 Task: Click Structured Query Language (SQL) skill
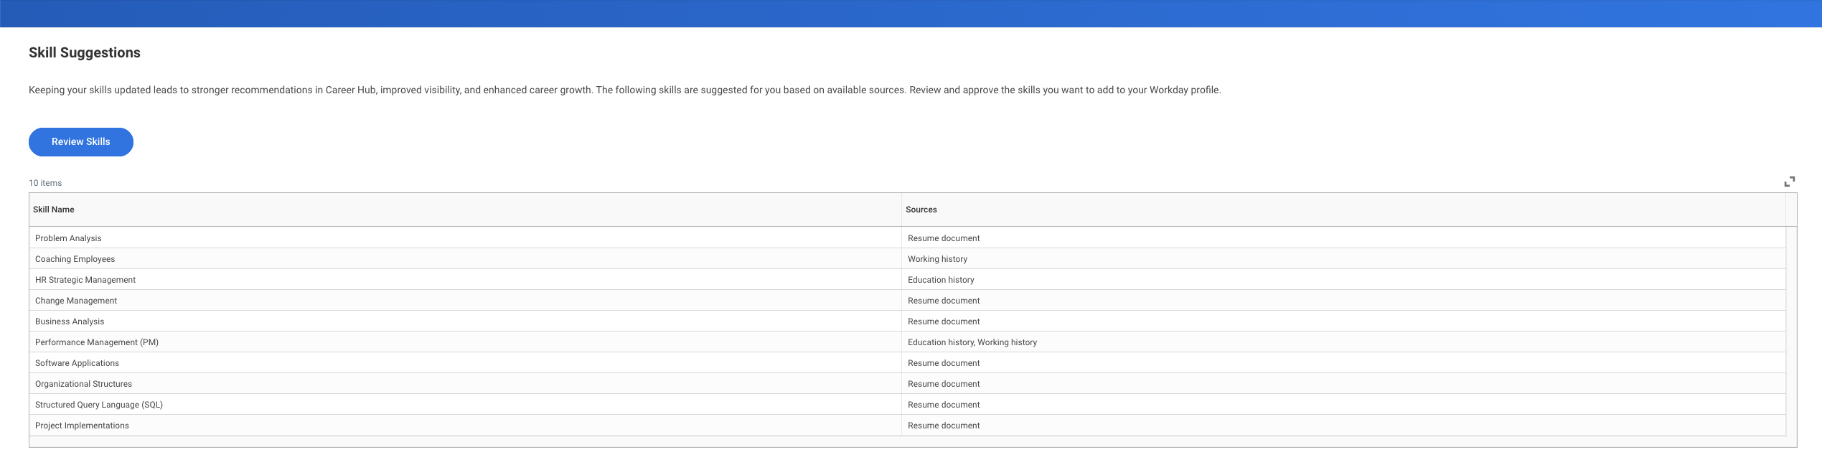coord(99,405)
